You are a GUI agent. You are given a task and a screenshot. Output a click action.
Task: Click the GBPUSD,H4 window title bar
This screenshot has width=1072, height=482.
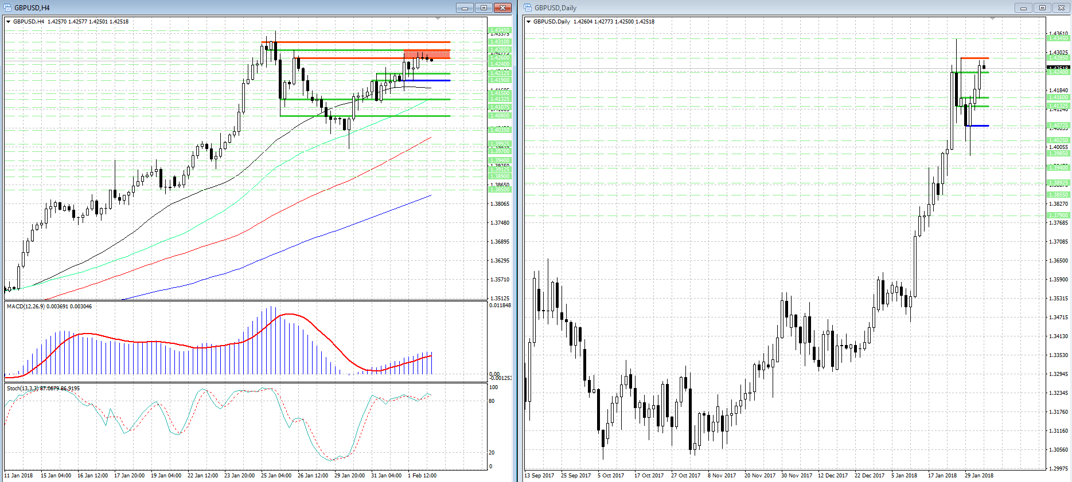pyautogui.click(x=229, y=7)
